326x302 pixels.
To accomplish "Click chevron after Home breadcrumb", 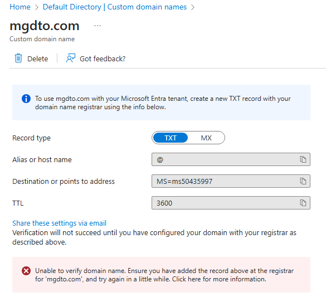I will tap(37, 7).
